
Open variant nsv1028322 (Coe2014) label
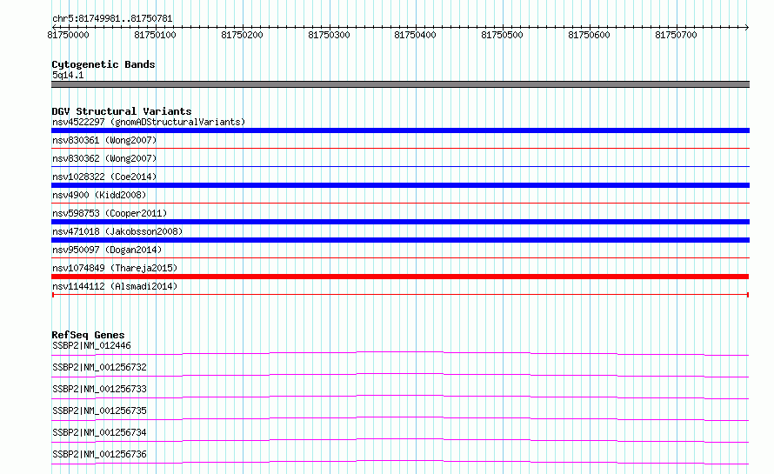pyautogui.click(x=104, y=177)
